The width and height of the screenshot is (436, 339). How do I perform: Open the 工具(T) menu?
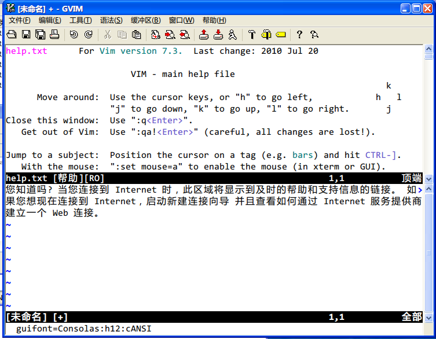(x=80, y=20)
